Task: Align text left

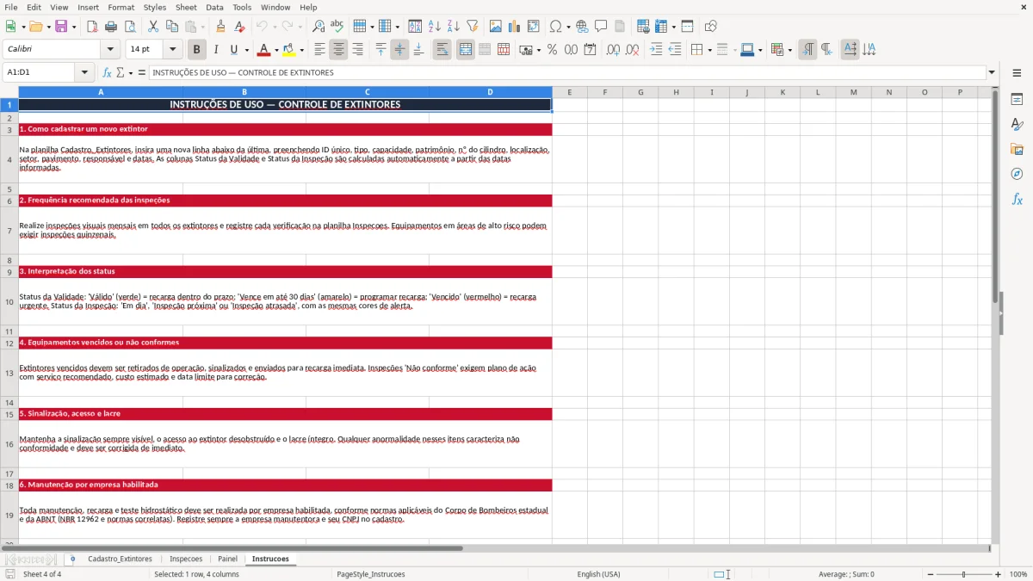Action: point(319,50)
